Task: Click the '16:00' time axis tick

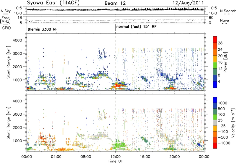Action: click(145, 157)
